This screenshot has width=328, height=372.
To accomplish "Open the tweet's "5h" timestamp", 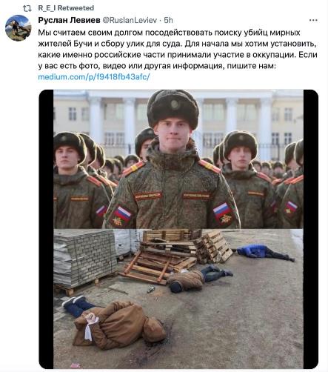I will (168, 20).
